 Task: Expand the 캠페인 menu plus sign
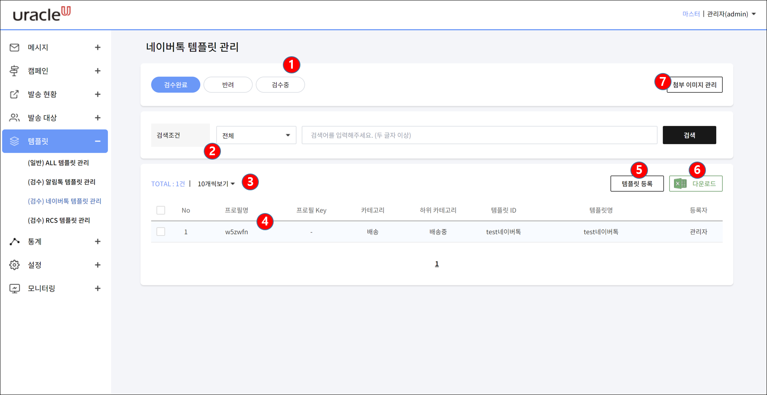click(97, 71)
